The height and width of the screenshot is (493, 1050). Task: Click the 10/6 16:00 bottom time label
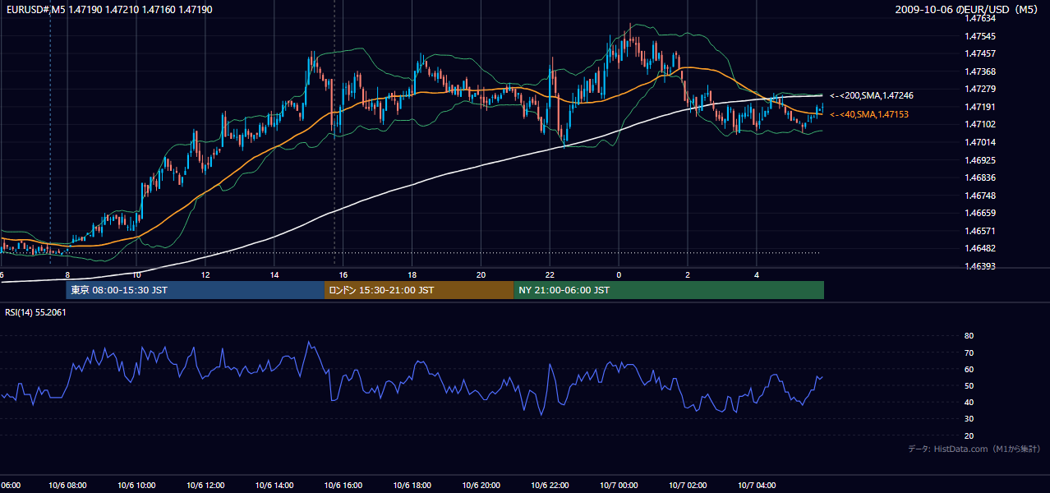pyautogui.click(x=343, y=486)
